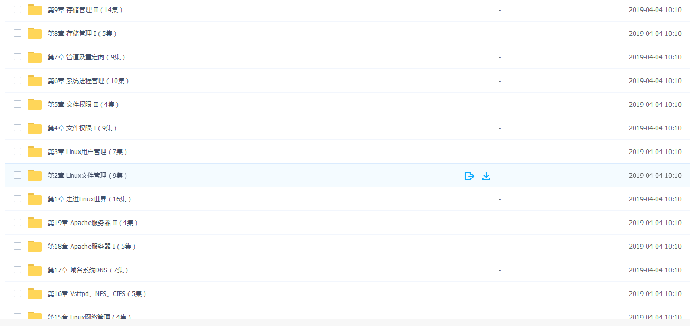Click the share icon on the 第2章 row

(469, 176)
